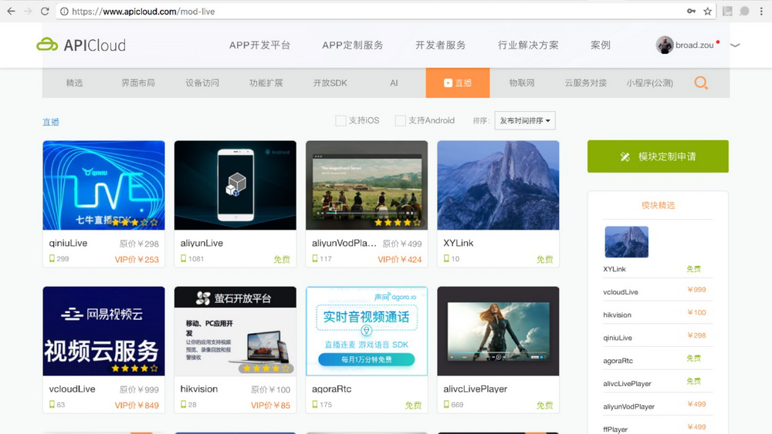Viewport: 772px width, 434px height.
Task: Click the device icon beside 669 on alivcLivePlayer
Action: coord(446,405)
